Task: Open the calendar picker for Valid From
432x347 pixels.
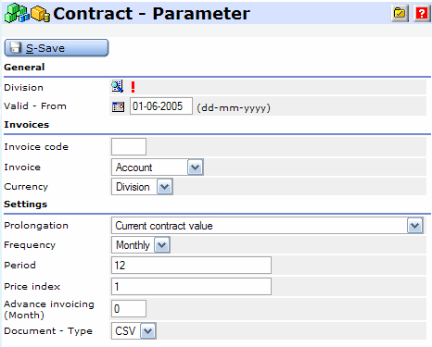Action: [x=118, y=106]
